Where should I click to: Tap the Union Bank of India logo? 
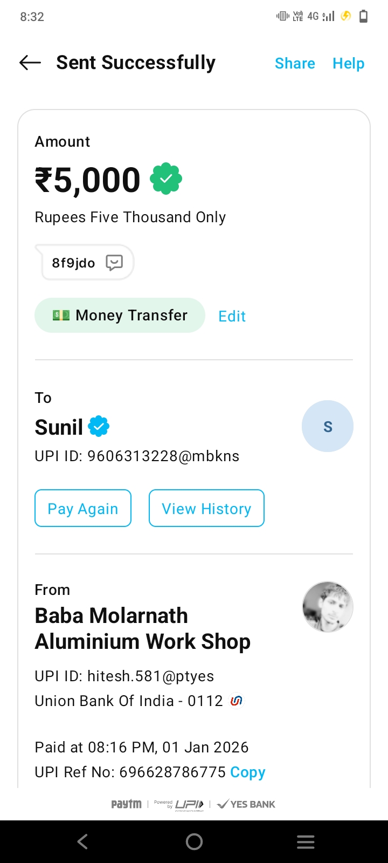pyautogui.click(x=236, y=701)
